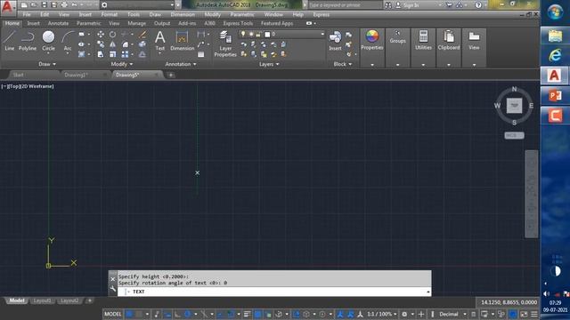
Task: Toggle object snap in status bar
Action: coord(230,314)
